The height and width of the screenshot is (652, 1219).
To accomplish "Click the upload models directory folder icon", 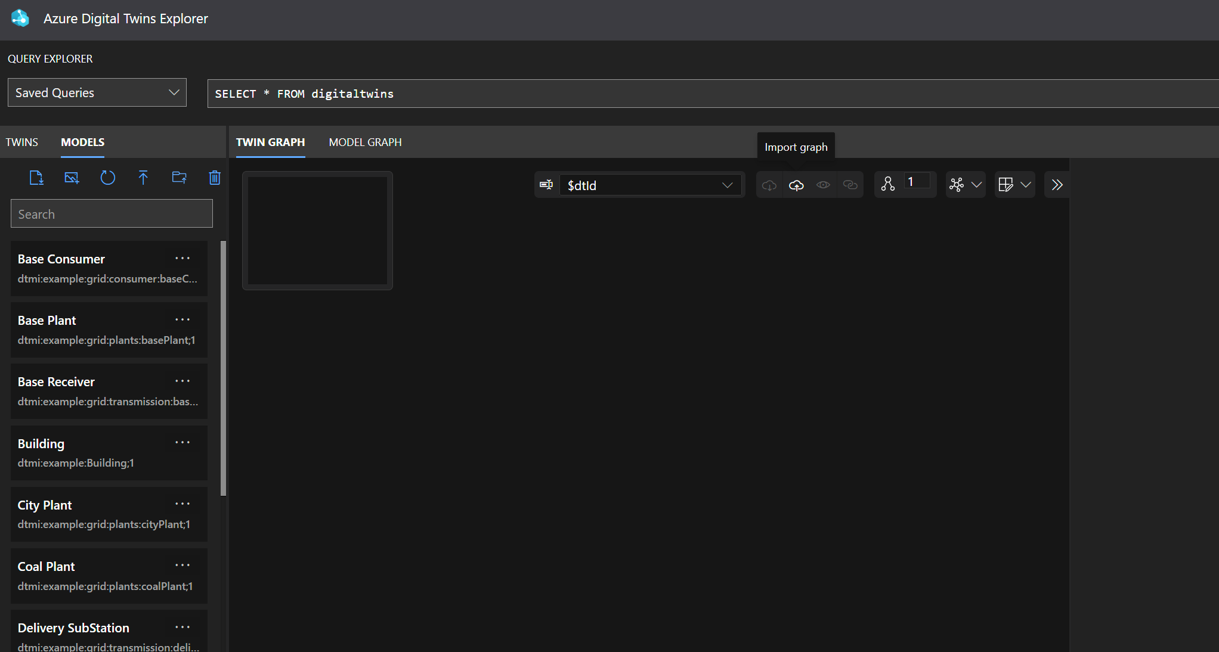I will tap(179, 178).
